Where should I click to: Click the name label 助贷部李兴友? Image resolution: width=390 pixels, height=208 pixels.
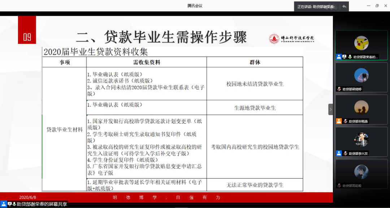(359, 154)
